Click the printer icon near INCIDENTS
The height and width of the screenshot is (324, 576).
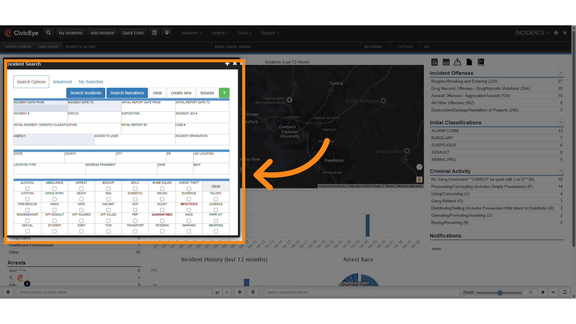click(x=556, y=33)
